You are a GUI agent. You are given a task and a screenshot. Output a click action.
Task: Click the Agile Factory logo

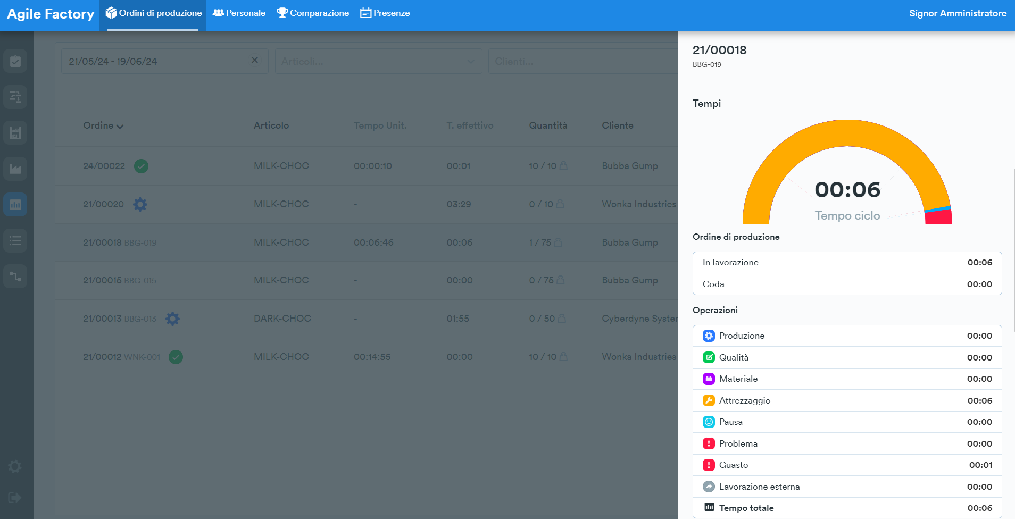[51, 14]
